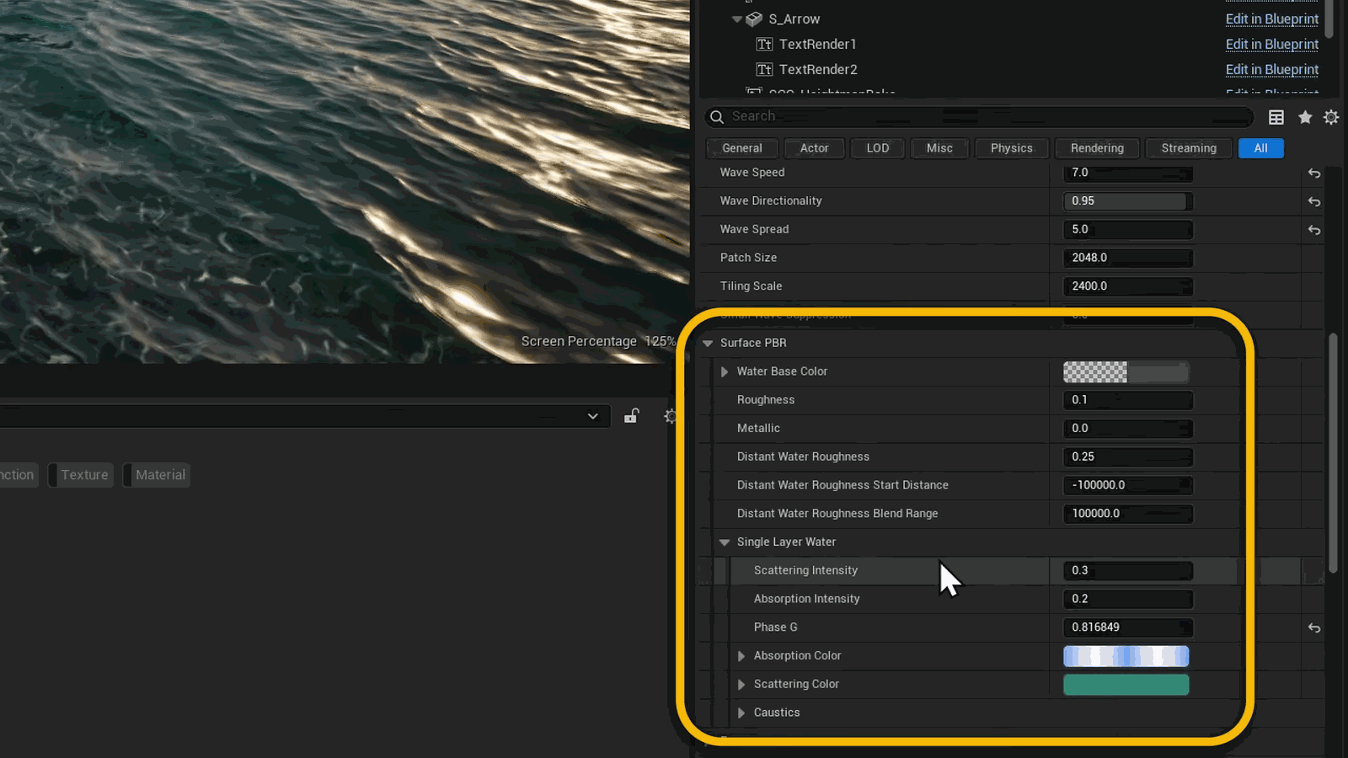Reset Wave Directionality to default arrow
This screenshot has width=1348, height=758.
click(1314, 201)
